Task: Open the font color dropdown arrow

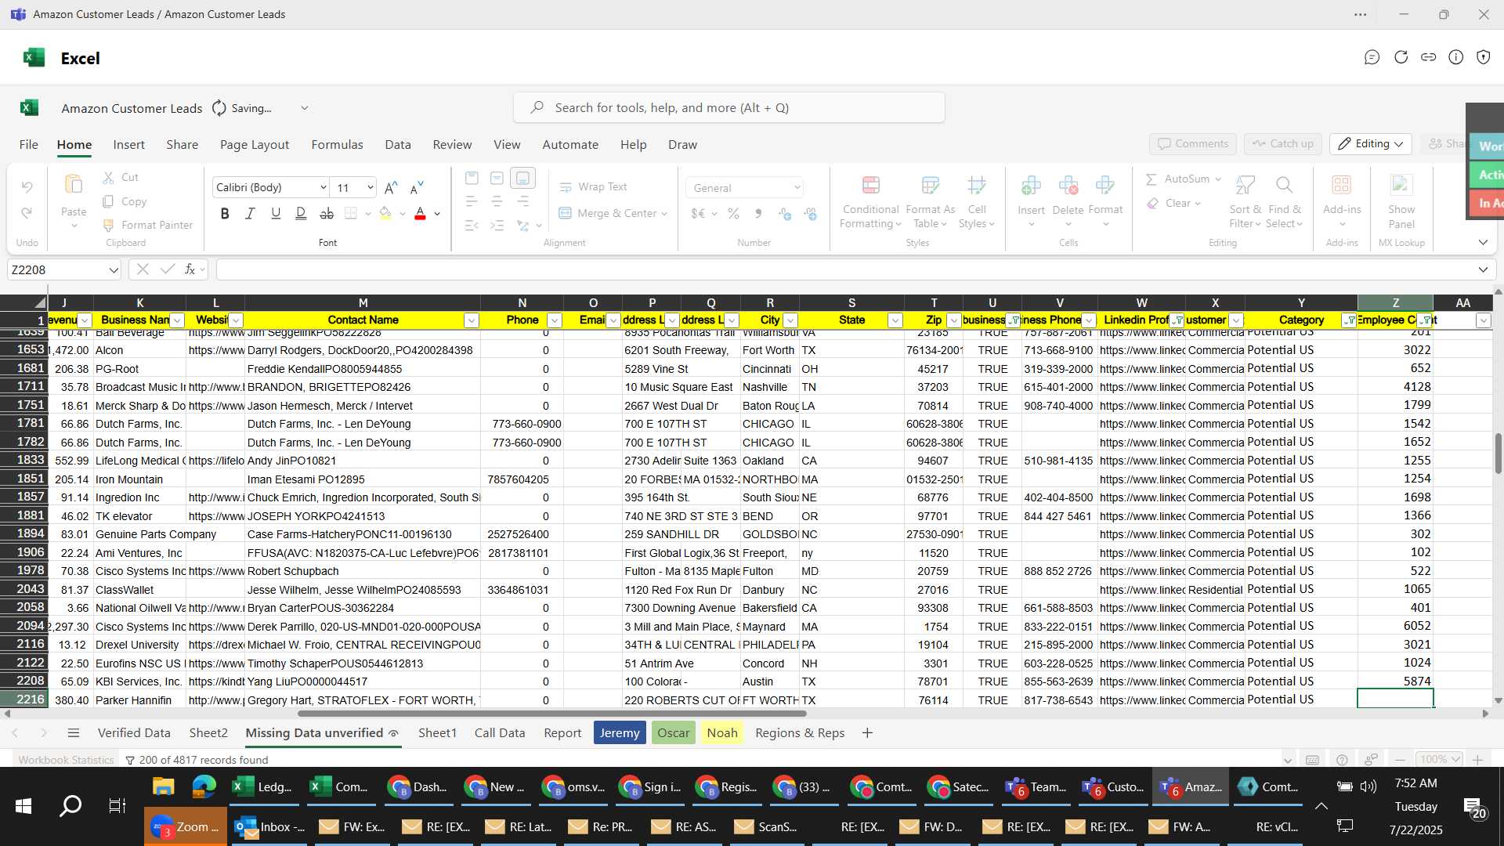Action: pos(437,213)
